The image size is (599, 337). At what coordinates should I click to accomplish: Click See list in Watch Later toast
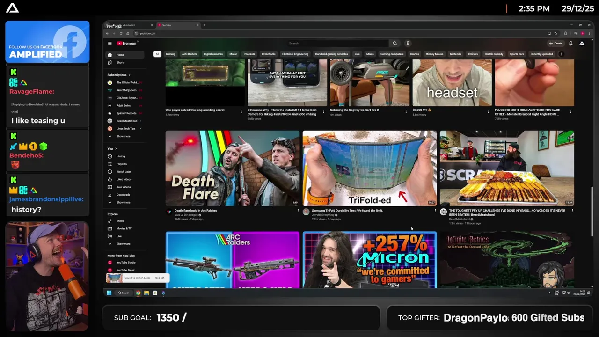pos(160,278)
